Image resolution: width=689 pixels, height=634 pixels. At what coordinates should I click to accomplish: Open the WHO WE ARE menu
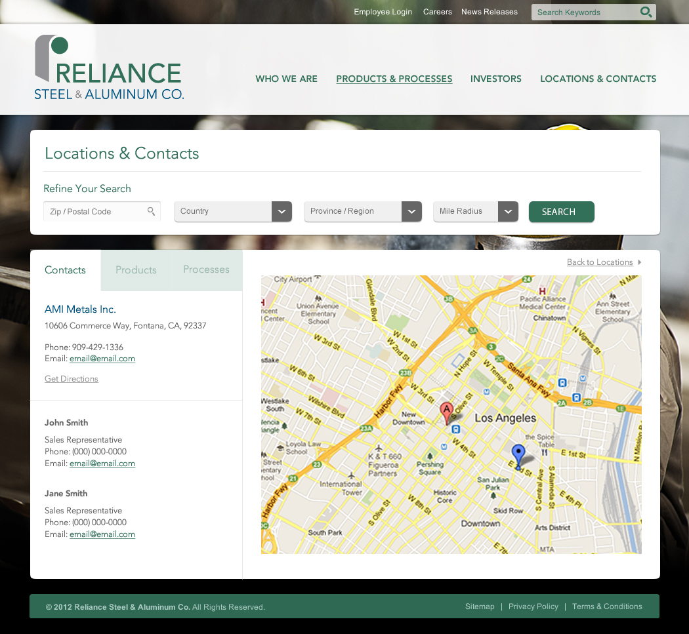point(287,79)
